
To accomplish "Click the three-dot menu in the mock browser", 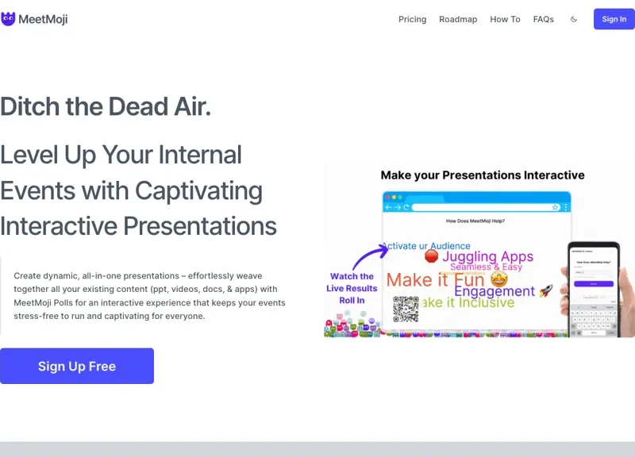I will (566, 207).
